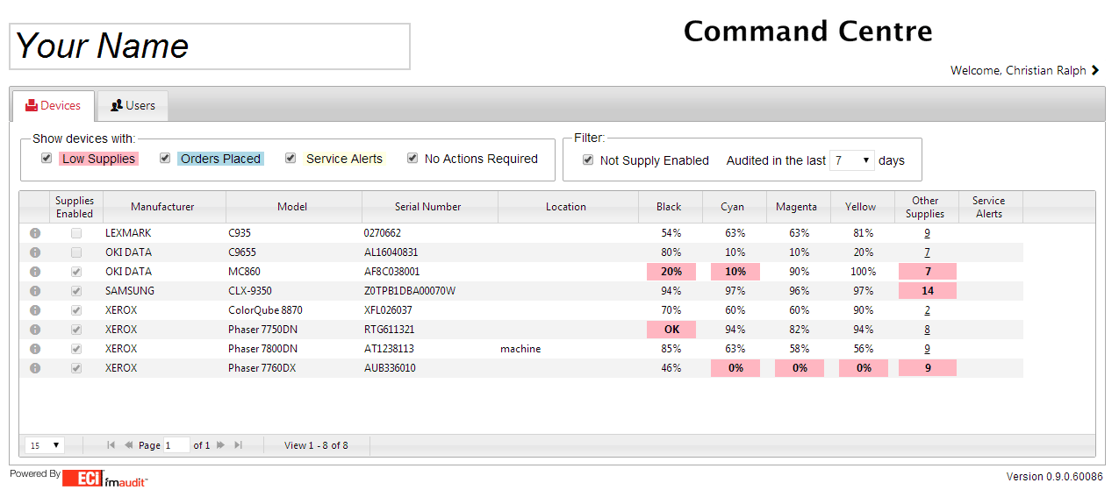Toggle Orders Placed checkbox

click(165, 159)
